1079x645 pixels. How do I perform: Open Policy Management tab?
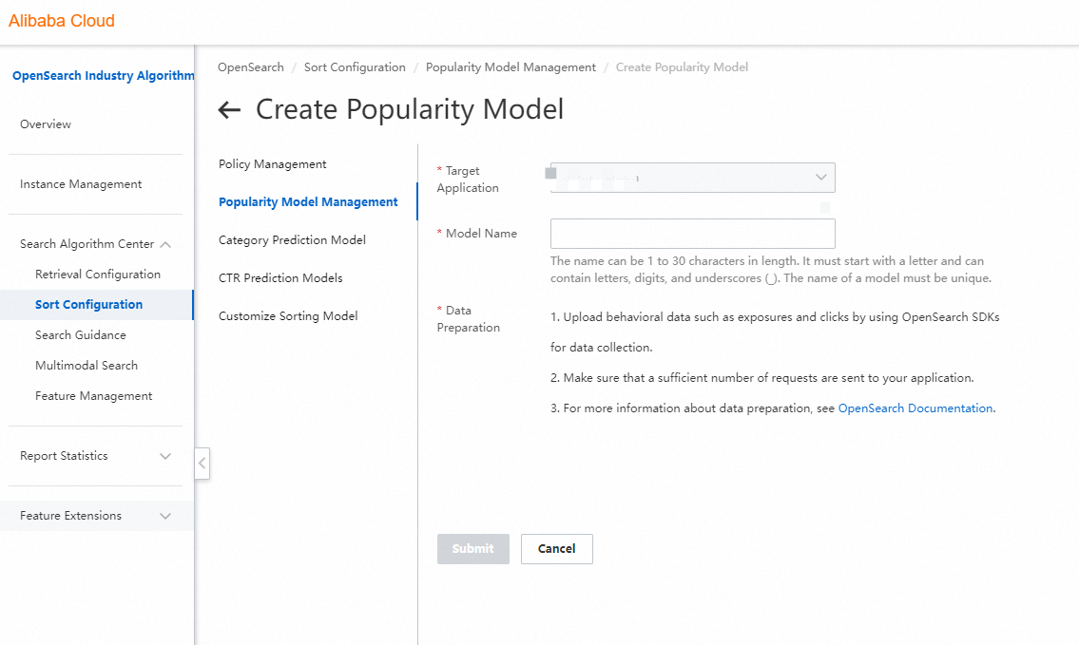pos(273,164)
